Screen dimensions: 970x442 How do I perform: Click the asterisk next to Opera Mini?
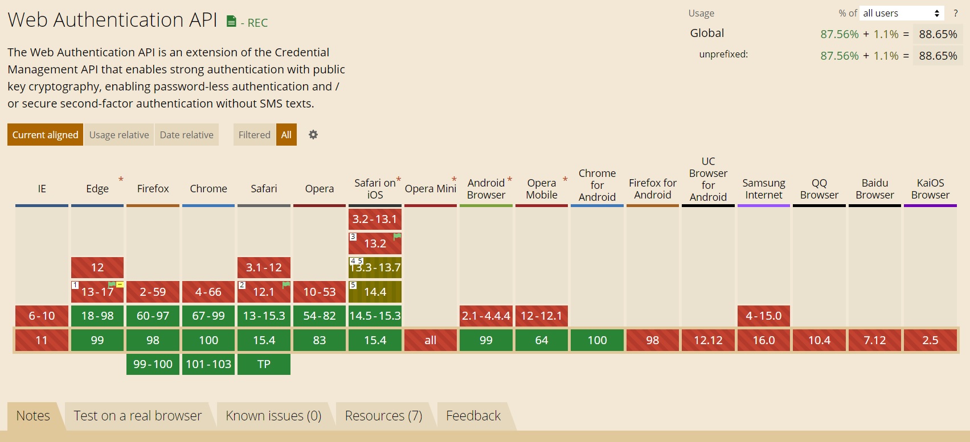click(454, 180)
